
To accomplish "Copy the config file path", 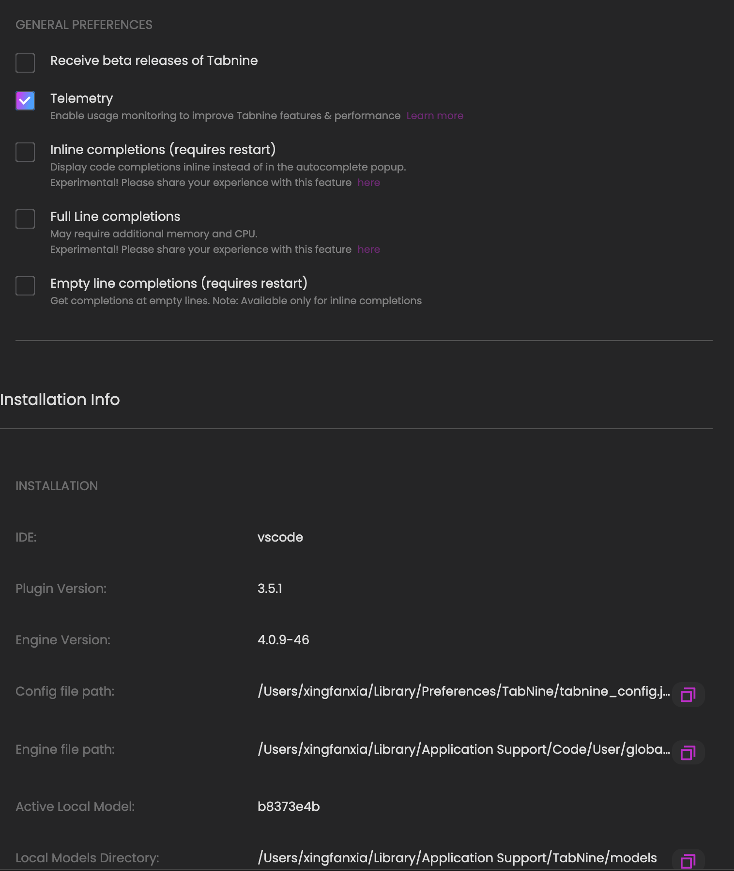I will 688,695.
